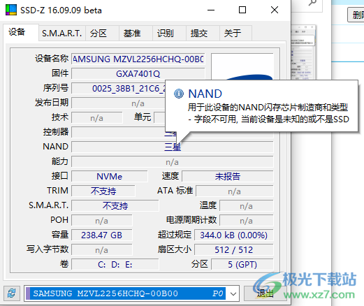Image resolution: width=364 pixels, height=306 pixels.
Task: Click the 温度 n/a field
Action: pyautogui.click(x=247, y=205)
